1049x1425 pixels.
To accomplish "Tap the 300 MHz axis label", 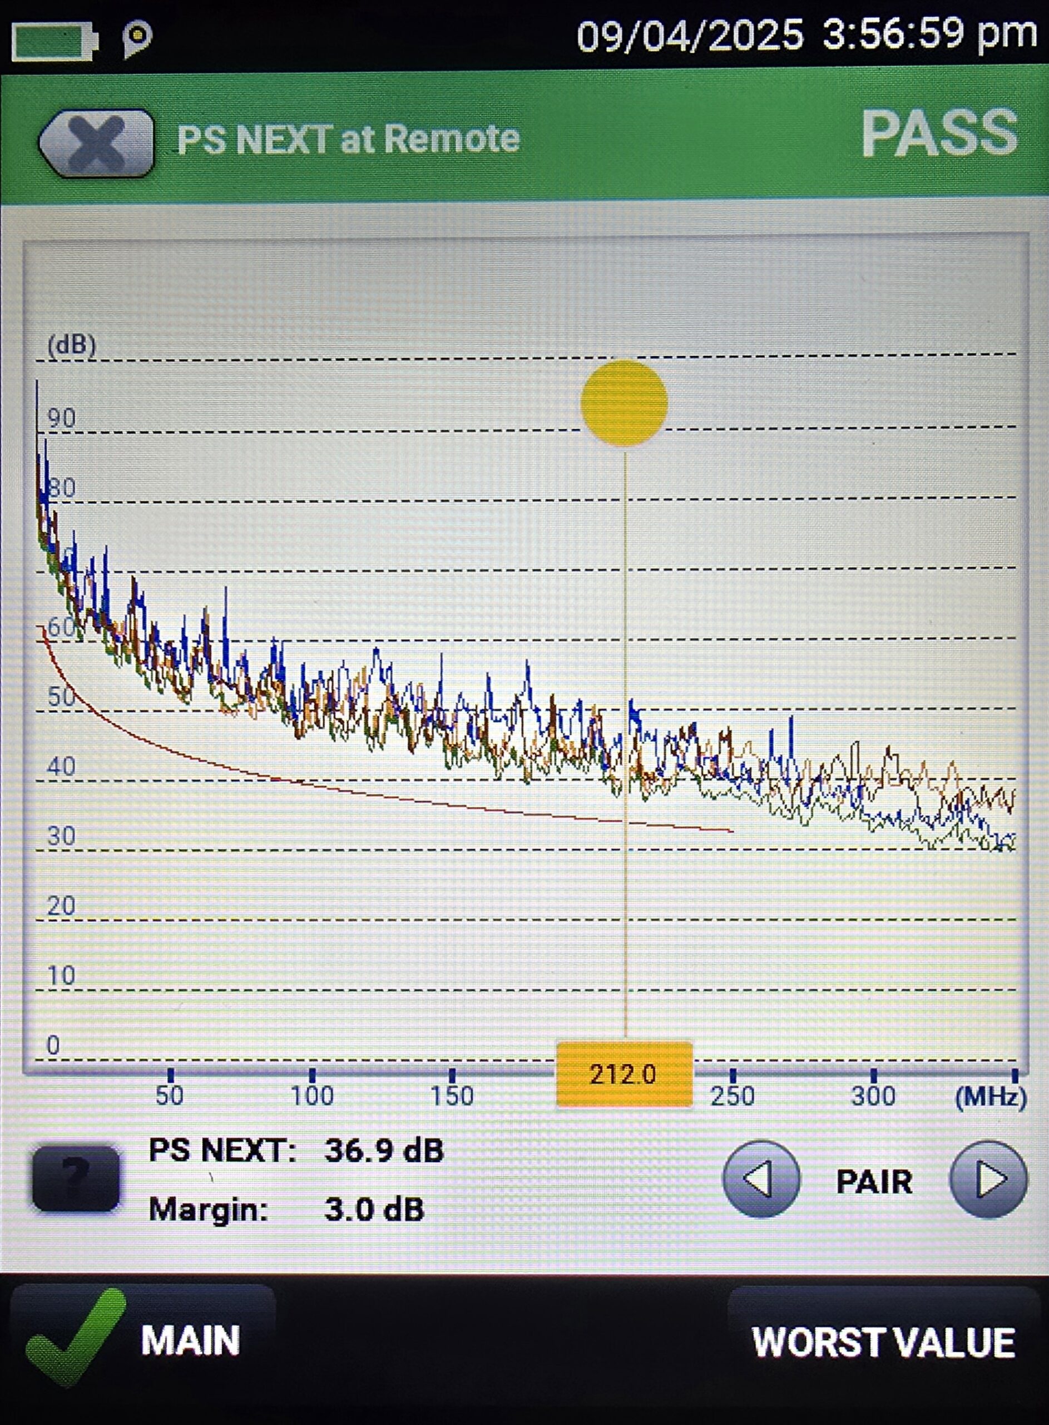I will point(873,1096).
